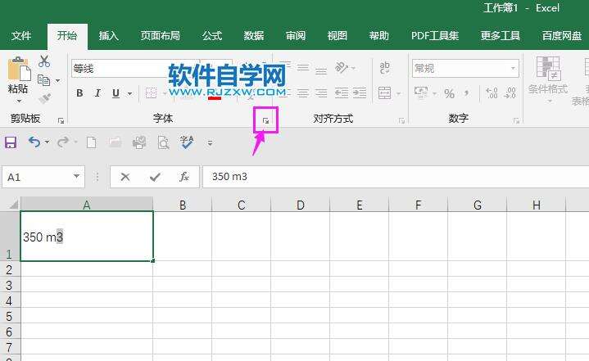Image resolution: width=589 pixels, height=361 pixels.
Task: Toggle center horizontal alignment
Action: [x=303, y=93]
